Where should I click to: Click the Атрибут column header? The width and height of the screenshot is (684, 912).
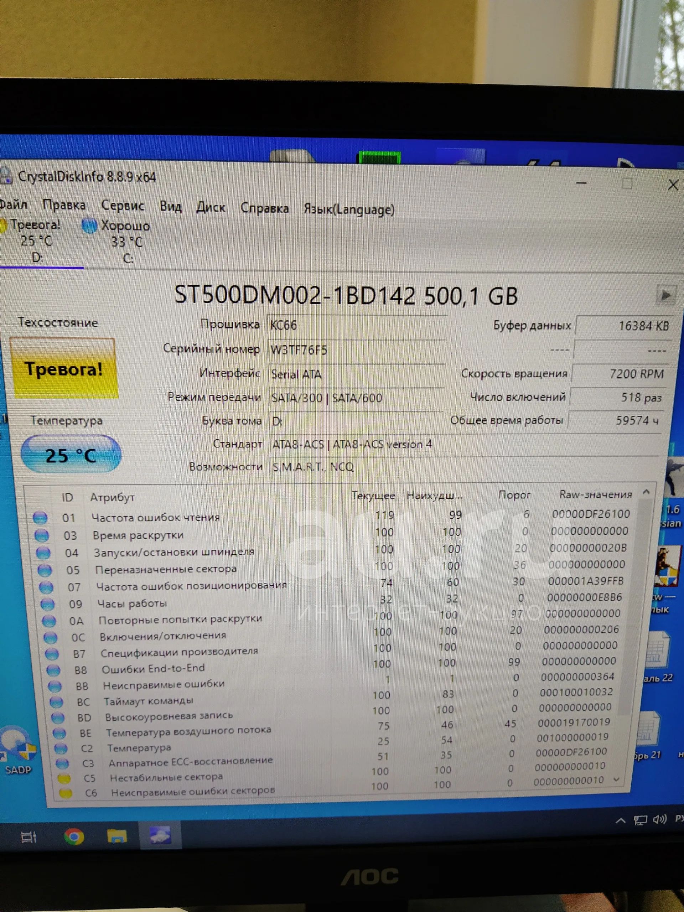(x=112, y=497)
